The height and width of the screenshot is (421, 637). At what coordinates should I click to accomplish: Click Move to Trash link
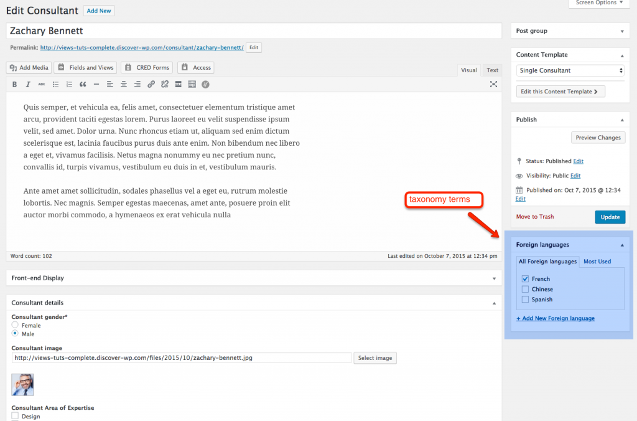point(534,217)
